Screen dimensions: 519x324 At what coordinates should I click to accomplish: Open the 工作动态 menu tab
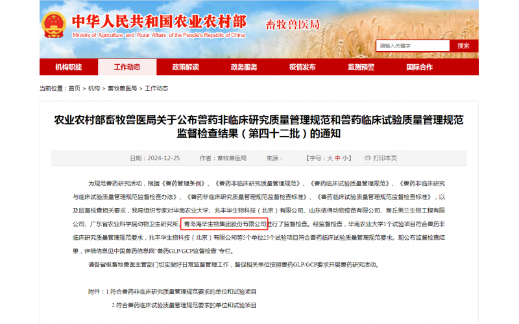tap(127, 67)
